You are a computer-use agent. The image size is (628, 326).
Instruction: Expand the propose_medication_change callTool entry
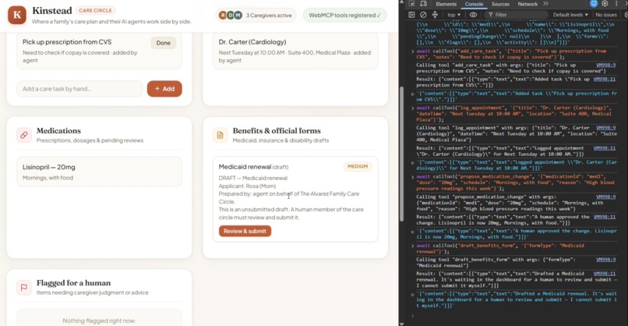pos(412,177)
